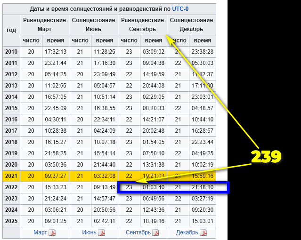Select the year cell 2020
Screen dimensions: 301x240
(x=11, y=165)
